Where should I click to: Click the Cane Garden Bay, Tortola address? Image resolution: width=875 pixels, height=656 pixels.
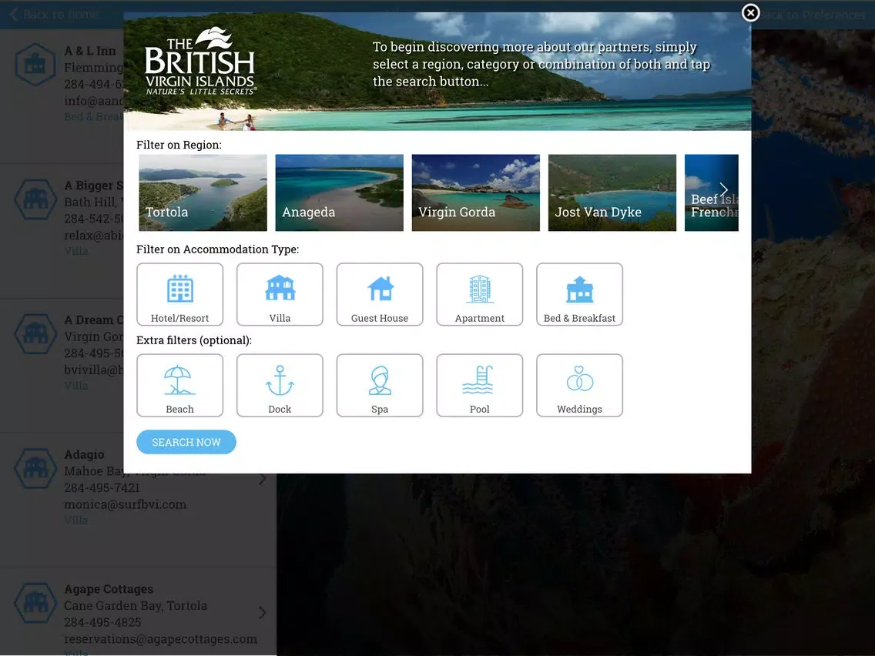pyautogui.click(x=136, y=606)
